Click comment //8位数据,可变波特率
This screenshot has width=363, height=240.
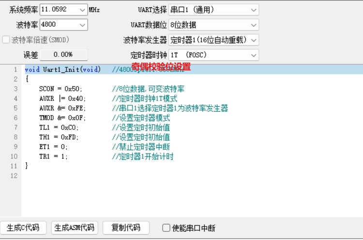pyautogui.click(x=148, y=89)
